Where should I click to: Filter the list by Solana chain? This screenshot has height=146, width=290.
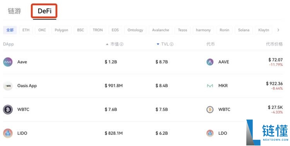tap(244, 30)
